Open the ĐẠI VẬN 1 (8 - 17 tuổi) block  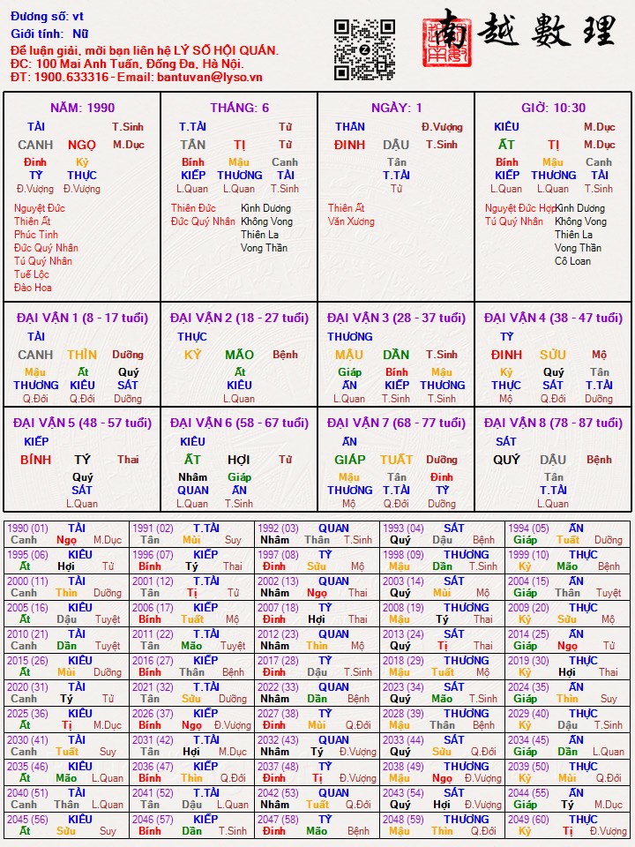[82, 318]
